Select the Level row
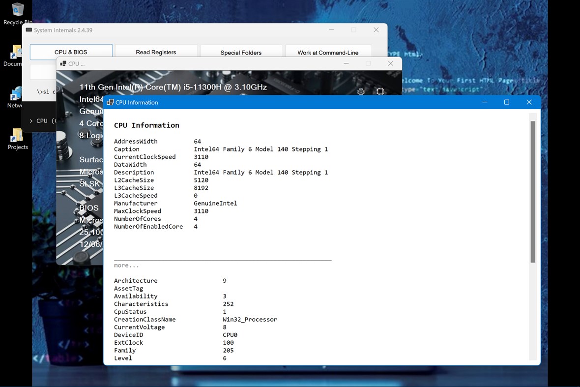This screenshot has height=387, width=580. point(170,358)
